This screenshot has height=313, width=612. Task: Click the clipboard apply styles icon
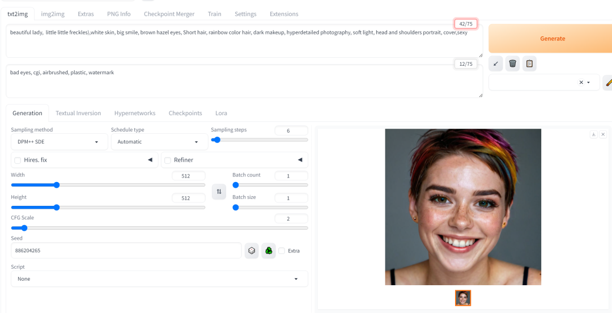click(x=529, y=64)
